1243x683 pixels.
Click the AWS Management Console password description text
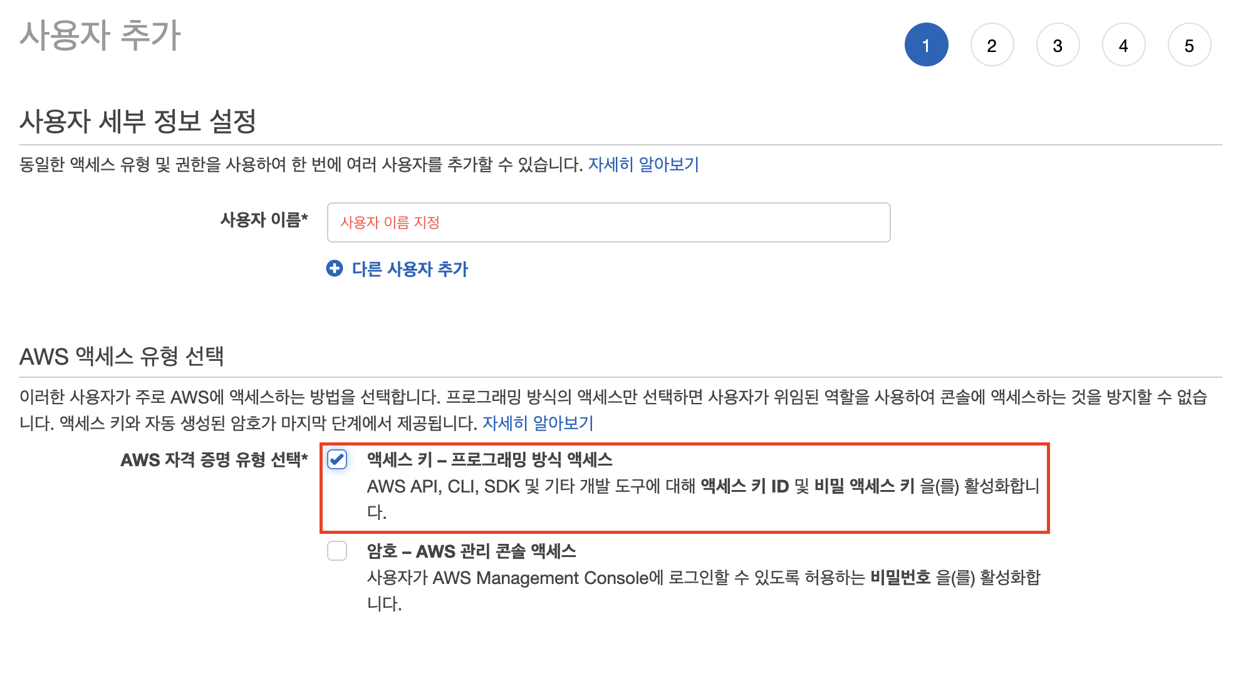coord(702,578)
